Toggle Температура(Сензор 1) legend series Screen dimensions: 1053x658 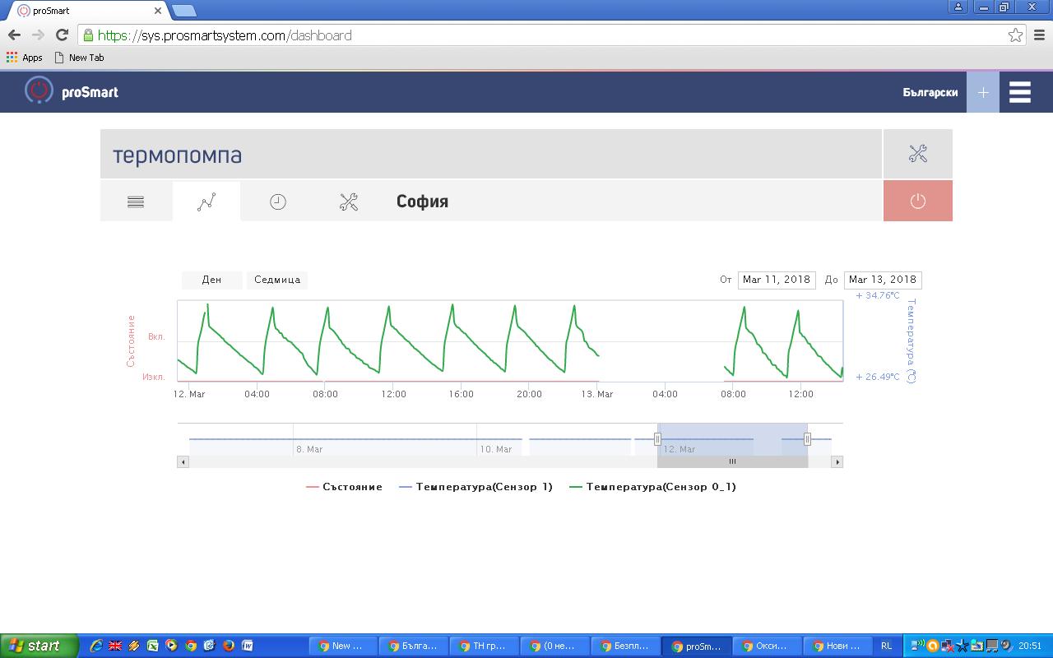pyautogui.click(x=475, y=487)
